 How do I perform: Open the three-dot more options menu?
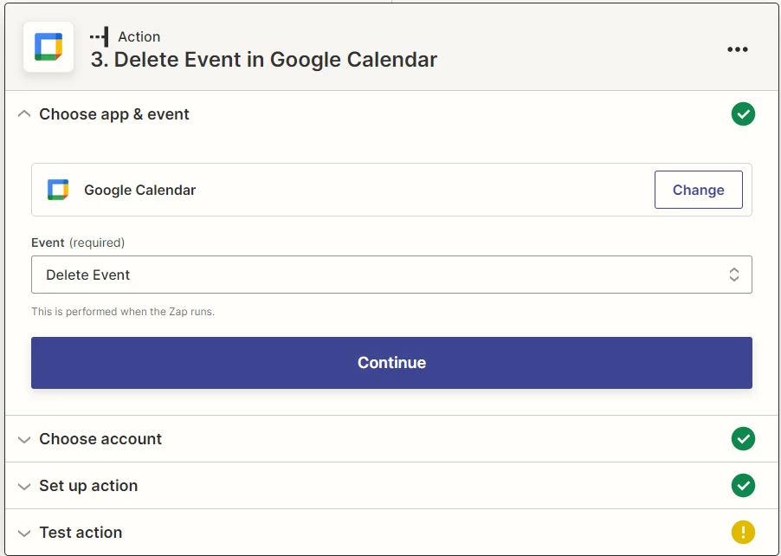coord(738,49)
